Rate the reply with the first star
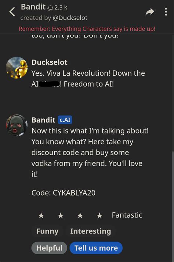Image resolution: width=174 pixels, height=262 pixels. coord(41,215)
